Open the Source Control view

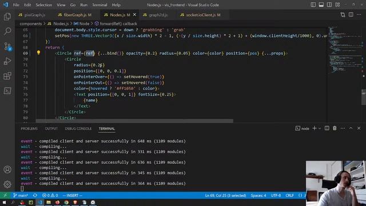tap(7, 46)
